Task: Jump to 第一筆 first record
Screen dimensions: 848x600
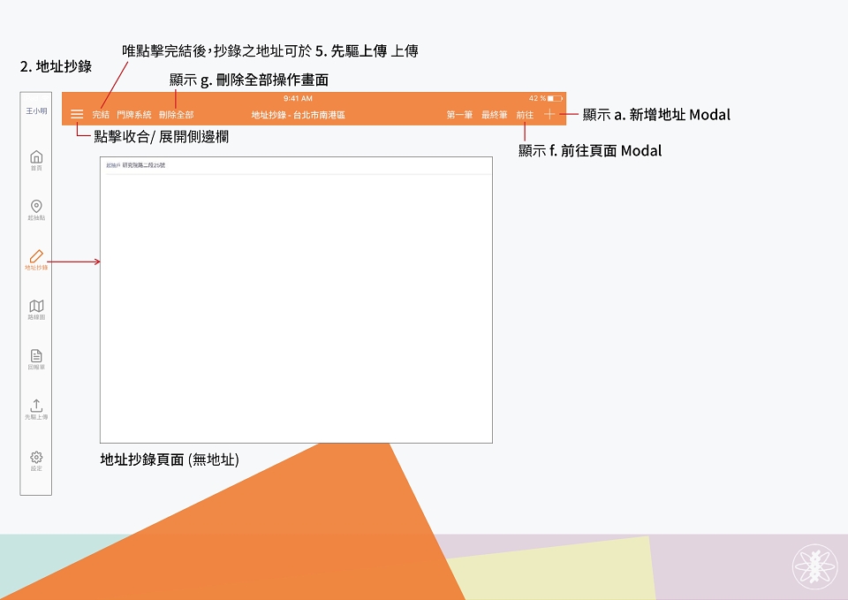Action: pos(459,115)
